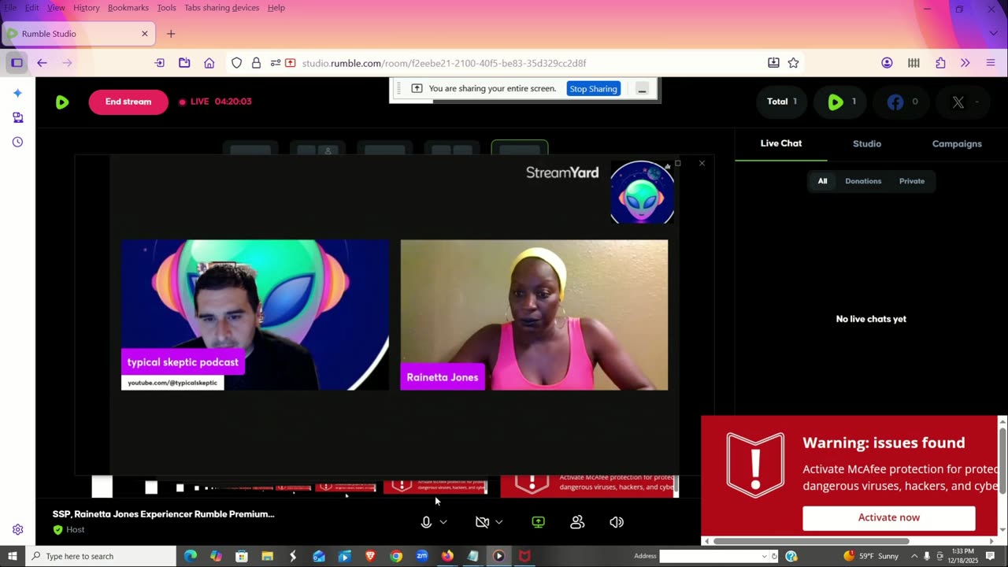This screenshot has height=567, width=1008.
Task: Open the history clock sidebar icon
Action: pos(17,142)
